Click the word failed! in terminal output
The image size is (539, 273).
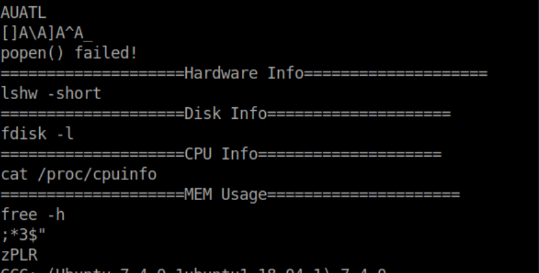pos(106,53)
